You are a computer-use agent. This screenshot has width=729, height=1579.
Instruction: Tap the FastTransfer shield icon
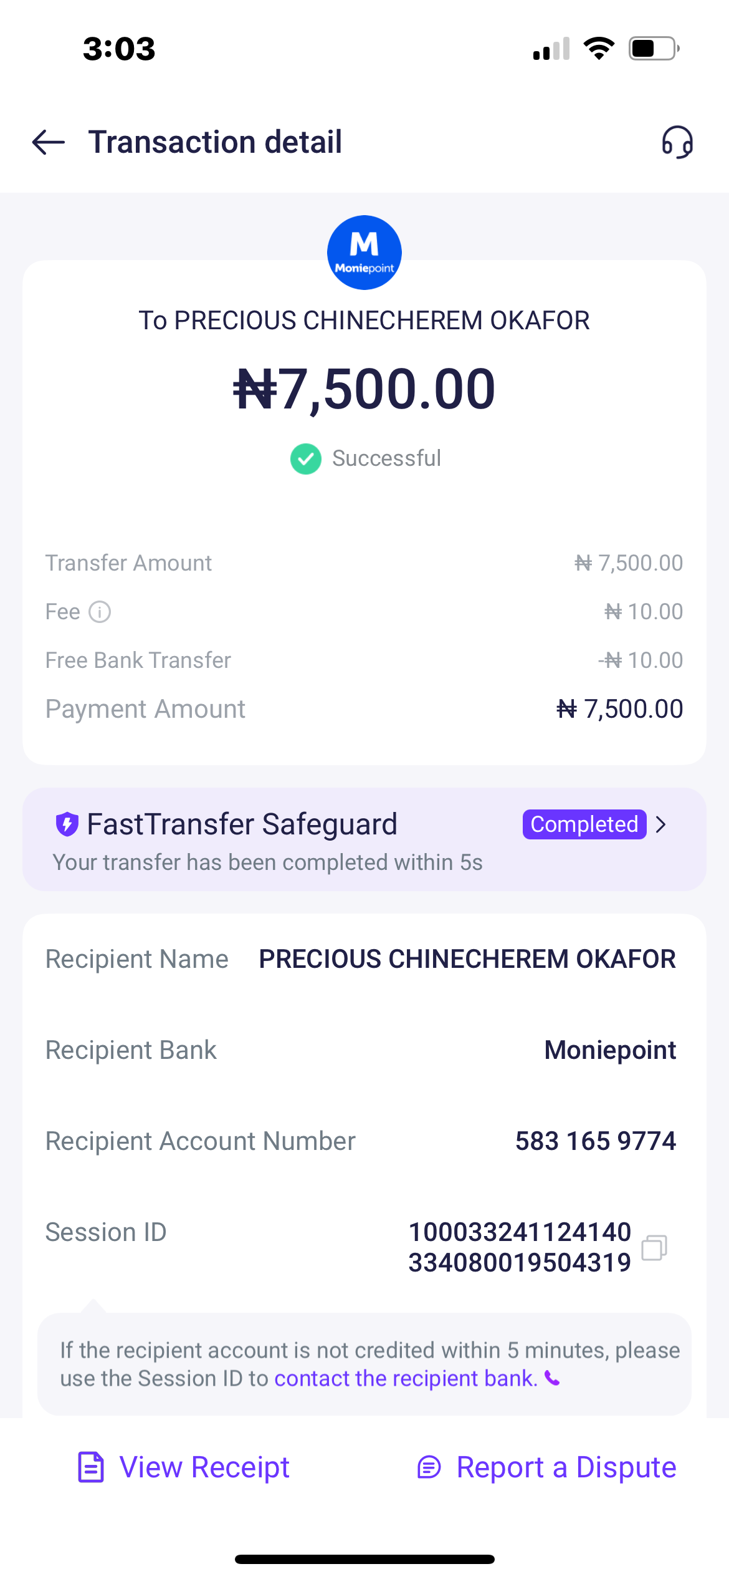[67, 824]
